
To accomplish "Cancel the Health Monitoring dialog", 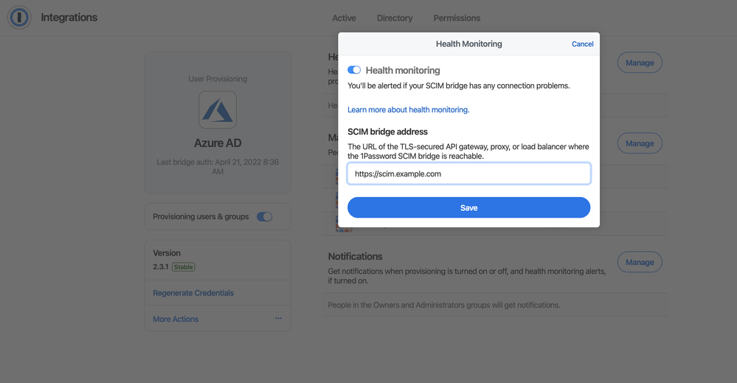I will (582, 44).
